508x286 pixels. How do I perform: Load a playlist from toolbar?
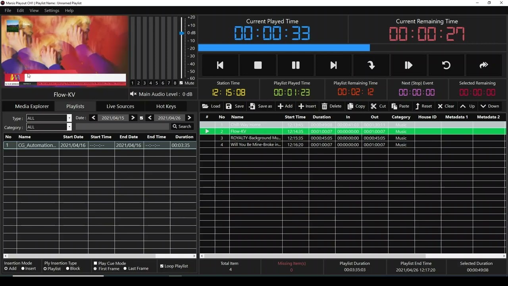coord(211,106)
